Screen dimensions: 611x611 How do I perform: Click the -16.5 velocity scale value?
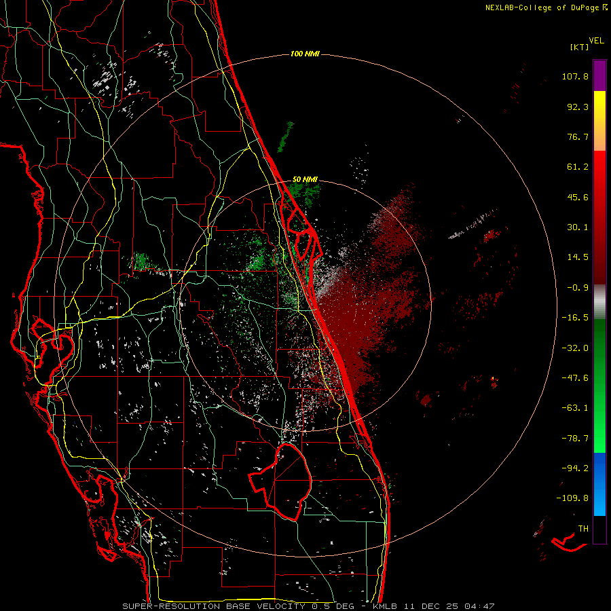coord(575,318)
